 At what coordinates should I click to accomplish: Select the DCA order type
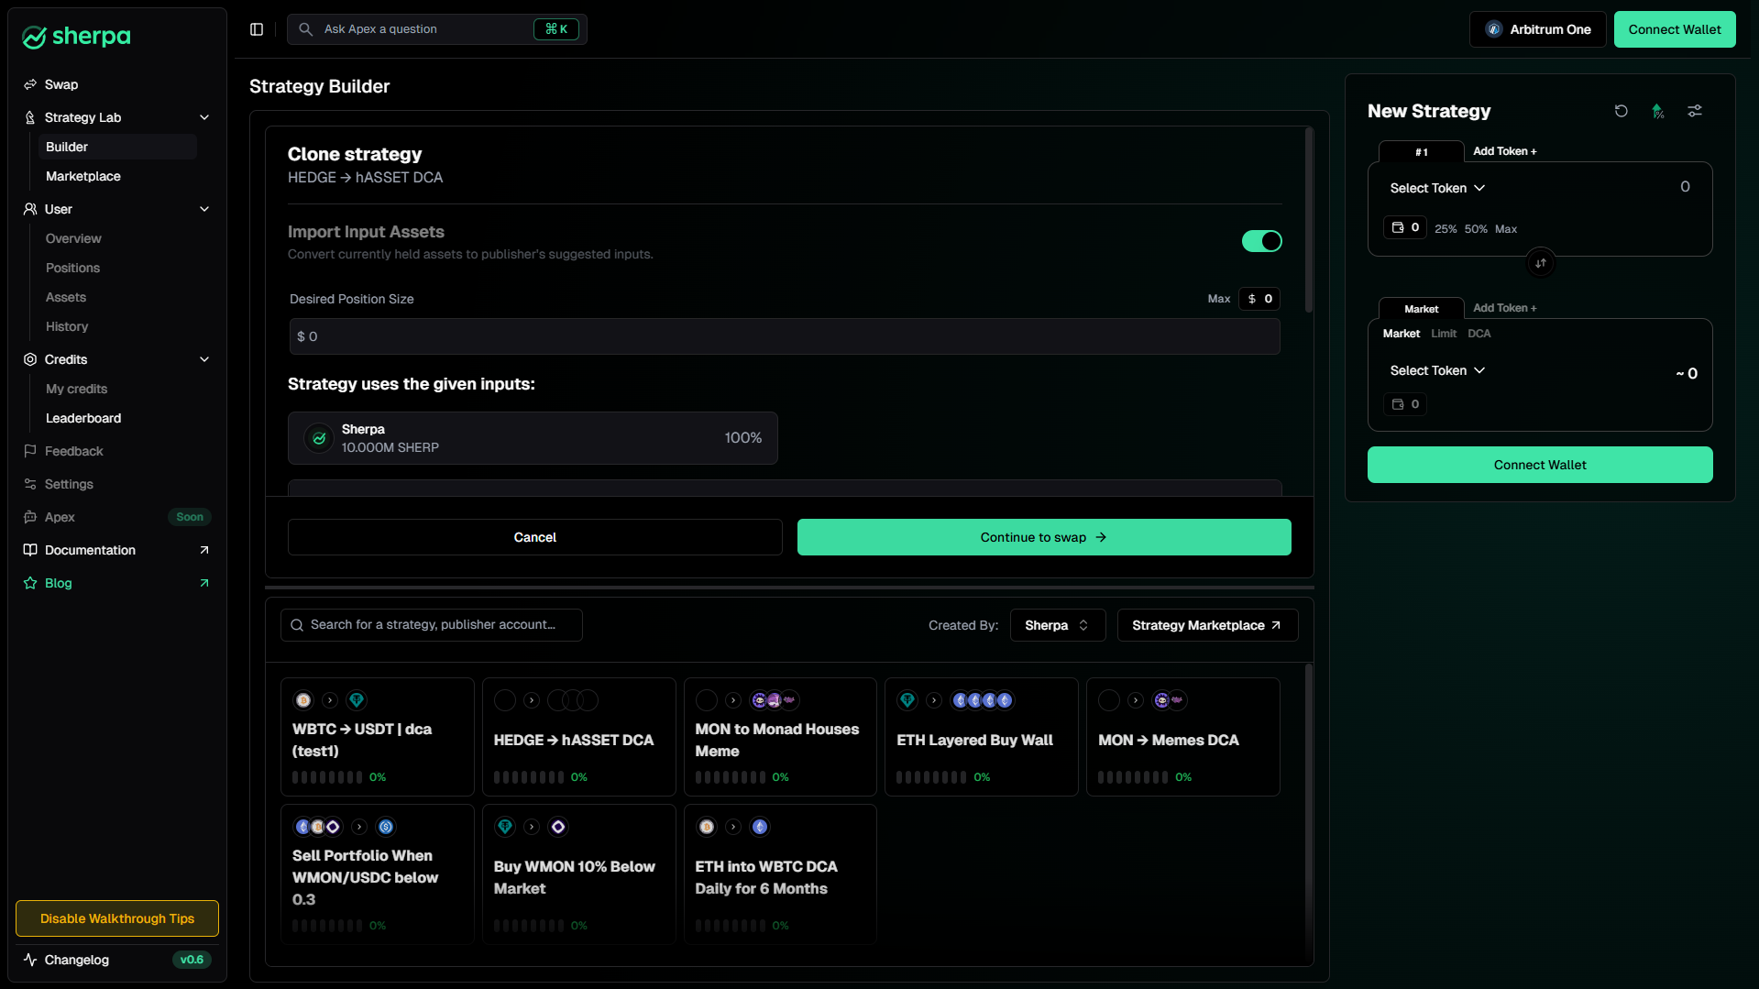1479,334
